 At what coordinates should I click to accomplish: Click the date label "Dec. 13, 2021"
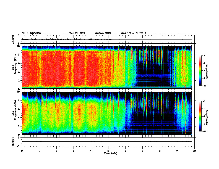77,33
